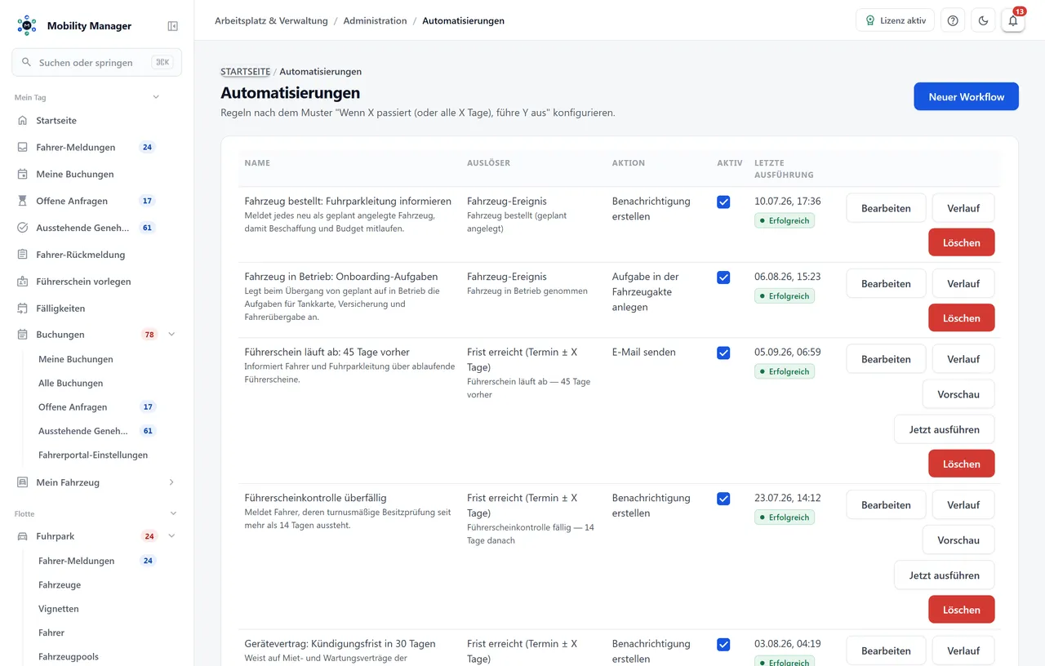Select Vignetten in the sidebar
This screenshot has height=666, width=1045.
(59, 609)
